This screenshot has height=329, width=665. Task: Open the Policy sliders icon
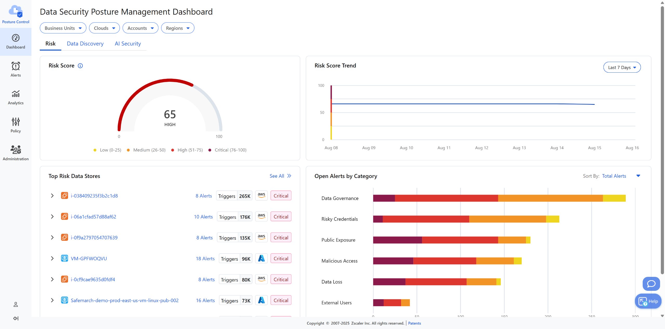coord(16,122)
